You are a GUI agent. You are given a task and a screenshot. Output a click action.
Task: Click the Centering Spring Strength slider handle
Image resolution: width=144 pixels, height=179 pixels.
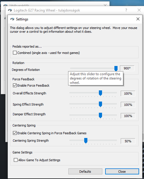(86, 141)
